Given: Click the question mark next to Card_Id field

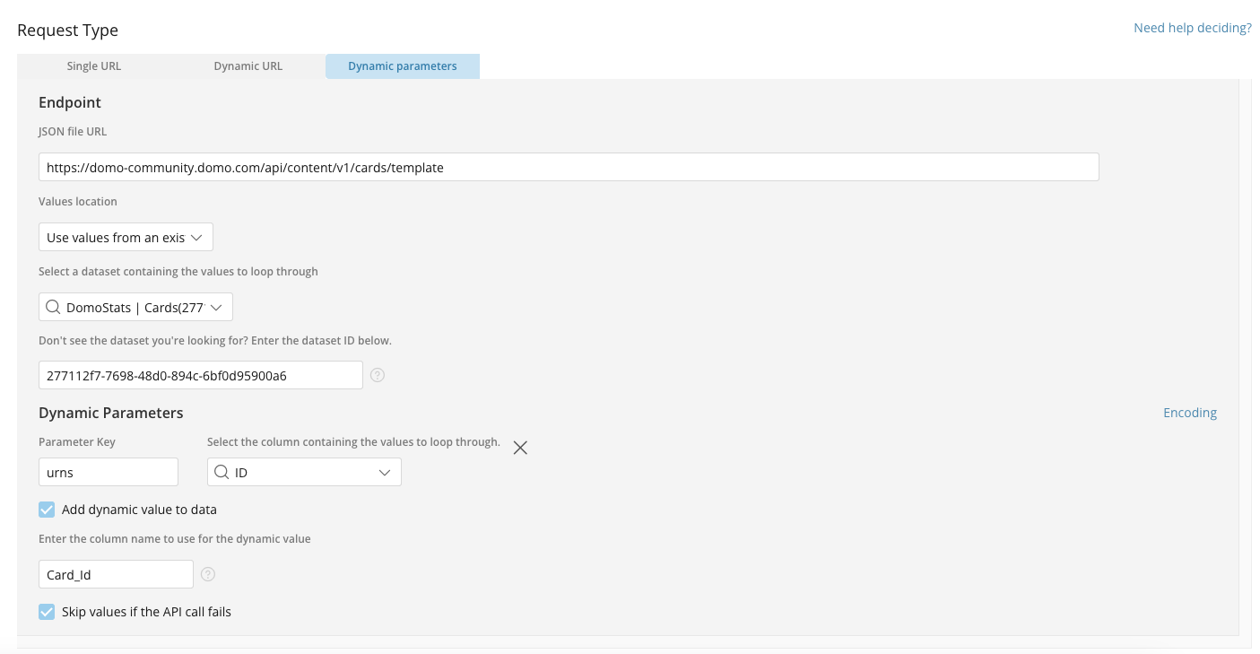Looking at the screenshot, I should point(208,574).
